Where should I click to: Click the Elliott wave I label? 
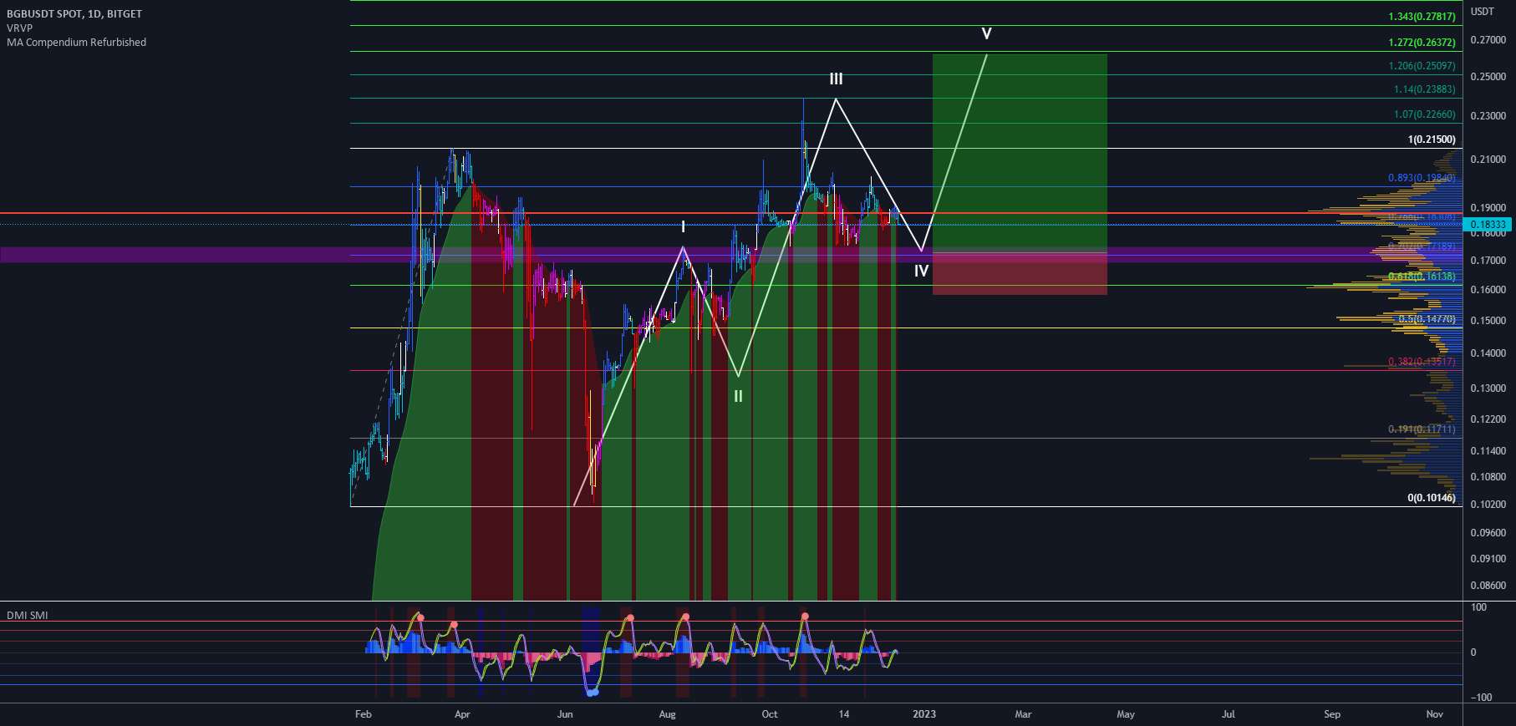(683, 227)
